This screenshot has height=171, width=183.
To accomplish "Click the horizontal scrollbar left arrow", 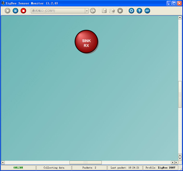I will pos(3,163).
